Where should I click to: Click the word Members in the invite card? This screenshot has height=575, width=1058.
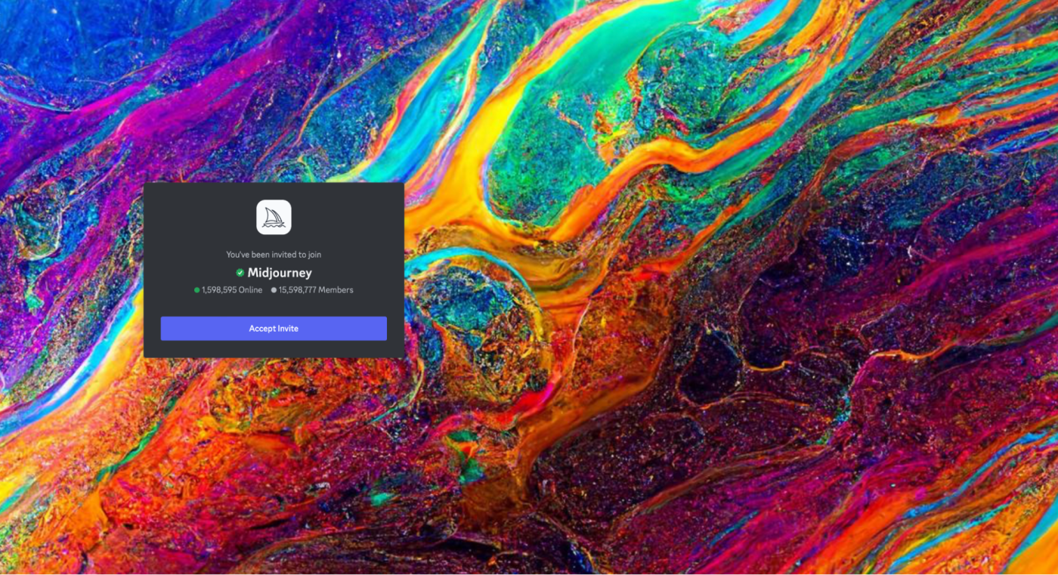(336, 290)
